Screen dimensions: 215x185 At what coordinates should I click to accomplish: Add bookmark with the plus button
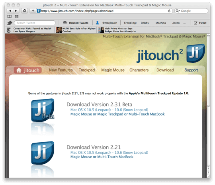(33, 11)
